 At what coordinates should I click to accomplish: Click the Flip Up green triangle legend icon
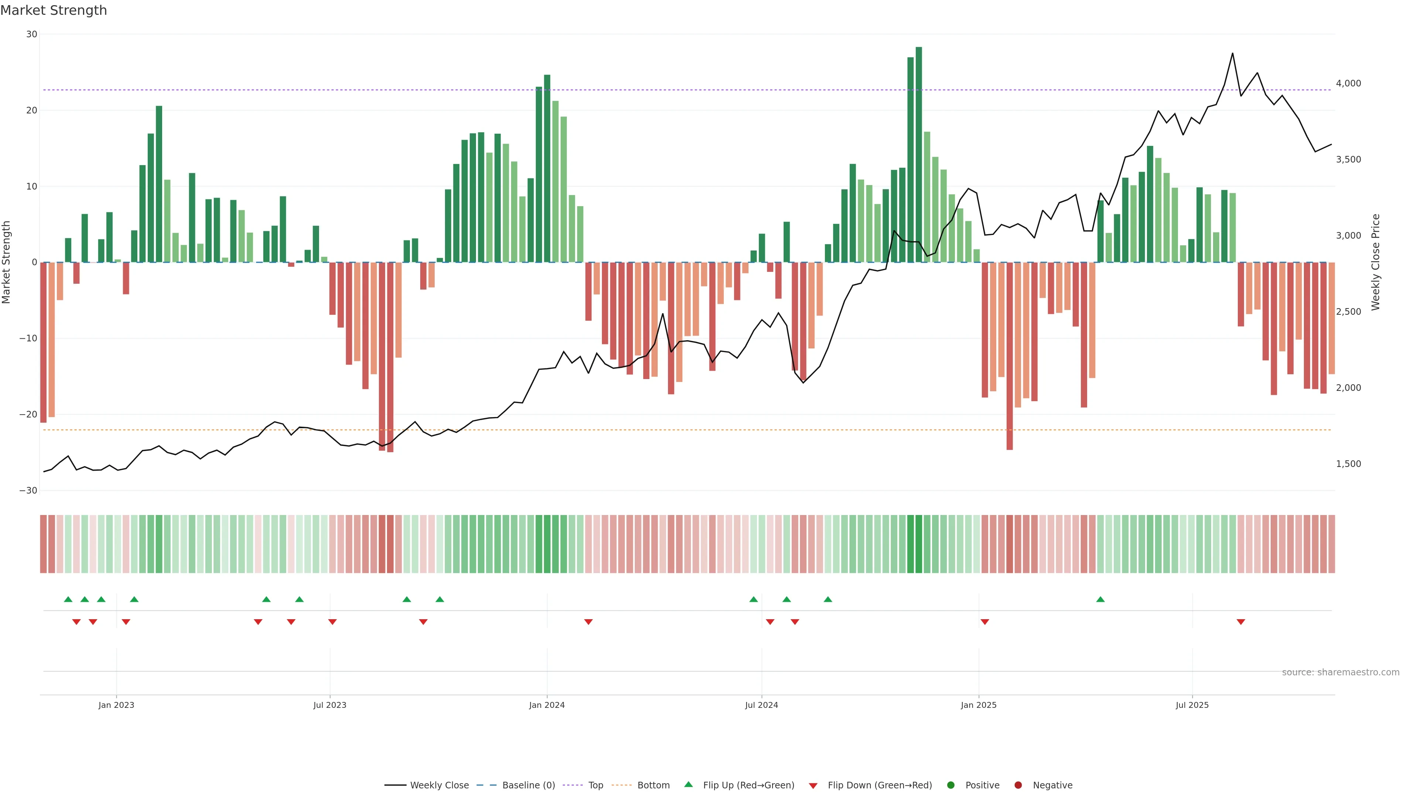pos(688,784)
